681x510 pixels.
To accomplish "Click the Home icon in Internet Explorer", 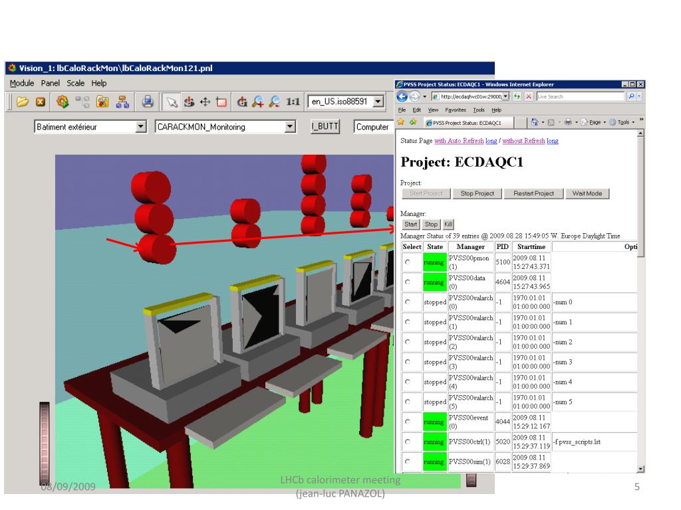I will tap(535, 122).
